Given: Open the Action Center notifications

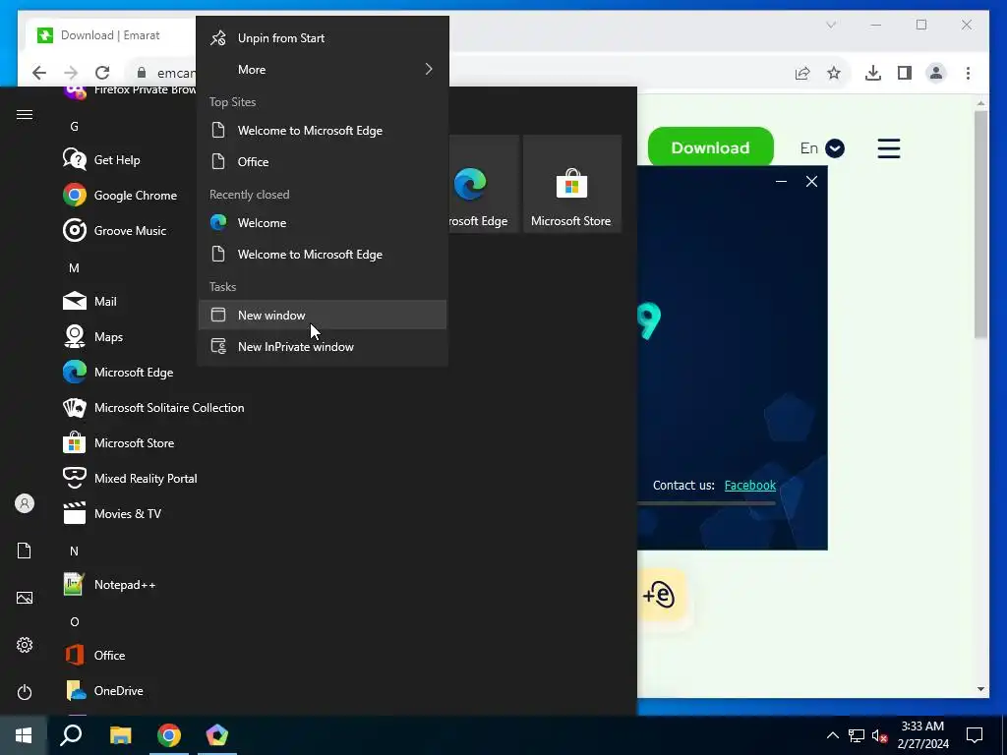Looking at the screenshot, I should [x=975, y=735].
